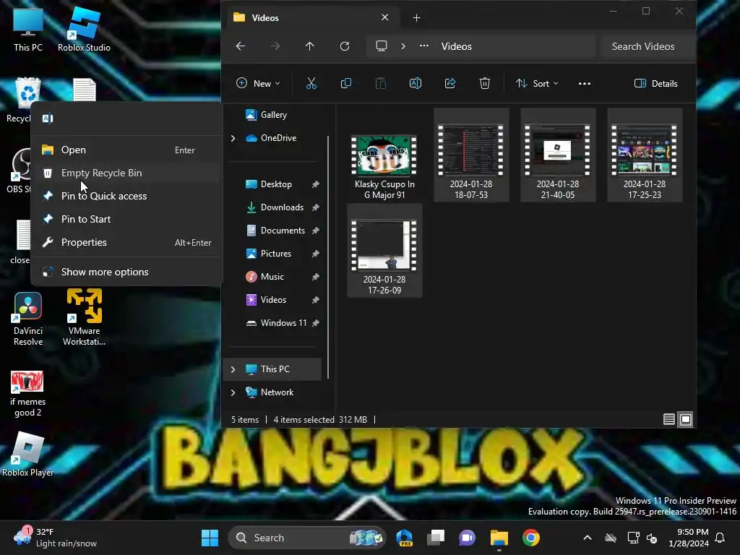
Task: Switch to details list view icon
Action: [x=668, y=419]
